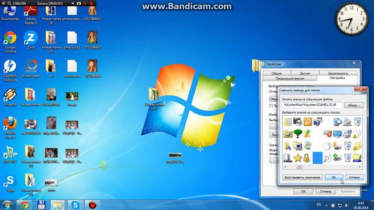The height and width of the screenshot is (210, 374).
Task: Open Windows Explorer from taskbar
Action: pyautogui.click(x=57, y=205)
